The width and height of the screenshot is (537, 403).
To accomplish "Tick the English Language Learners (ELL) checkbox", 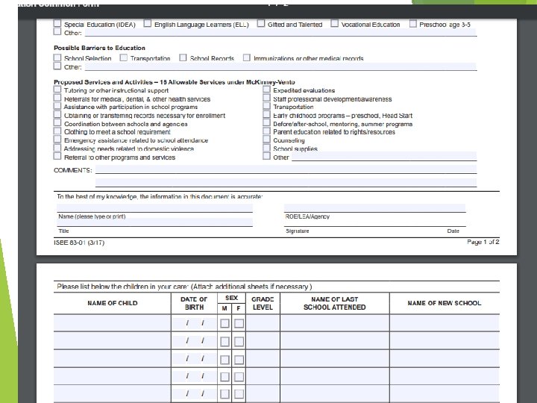I will coord(147,23).
